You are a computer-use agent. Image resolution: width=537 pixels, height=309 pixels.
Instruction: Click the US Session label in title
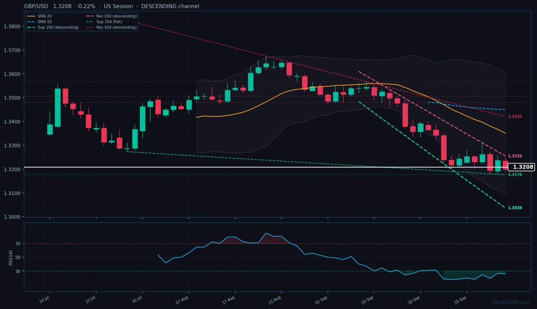(117, 6)
